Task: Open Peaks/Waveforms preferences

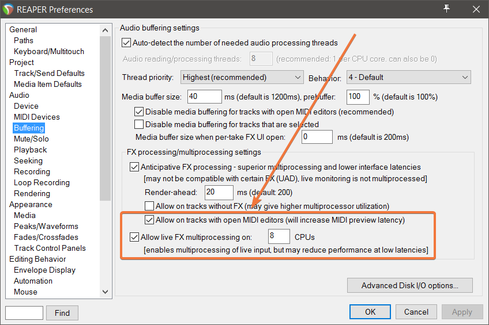Action: click(46, 226)
